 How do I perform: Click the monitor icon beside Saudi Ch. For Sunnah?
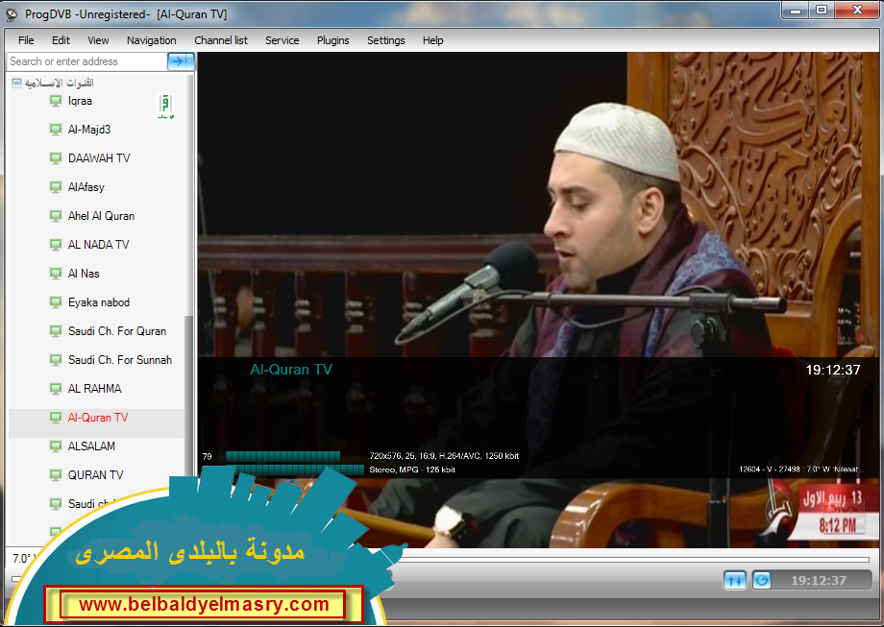tap(56, 360)
